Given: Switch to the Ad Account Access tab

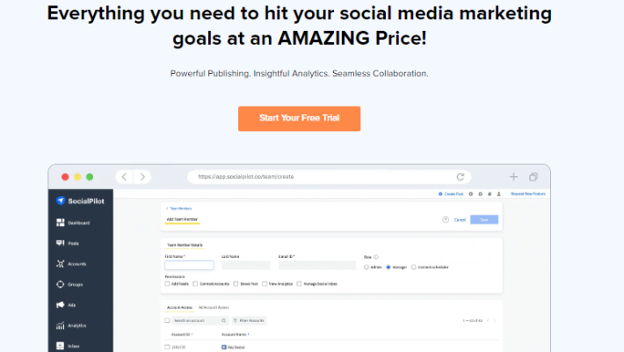Looking at the screenshot, I should pyautogui.click(x=214, y=307).
